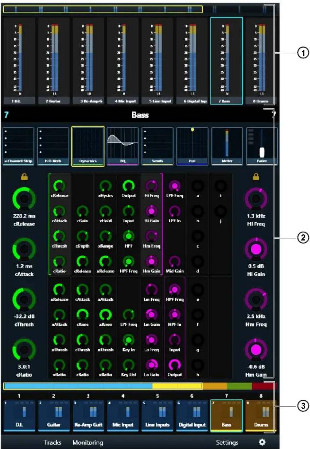Click the xHold knob

pos(105,211)
